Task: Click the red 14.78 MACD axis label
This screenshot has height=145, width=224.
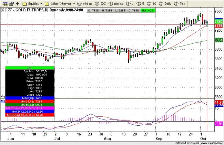Action: 219,102
